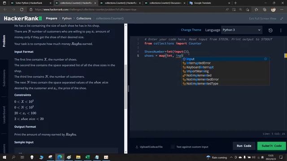Click Submit Code button
Viewport: 287px width, 161px height.
click(271, 146)
